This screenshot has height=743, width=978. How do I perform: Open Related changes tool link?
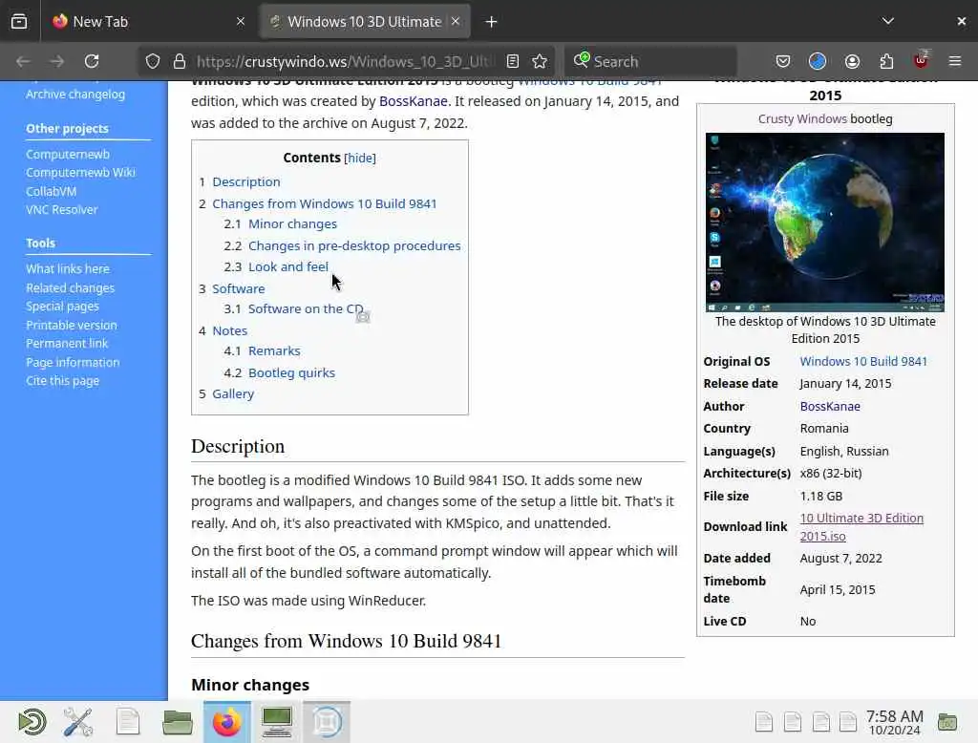pos(70,288)
